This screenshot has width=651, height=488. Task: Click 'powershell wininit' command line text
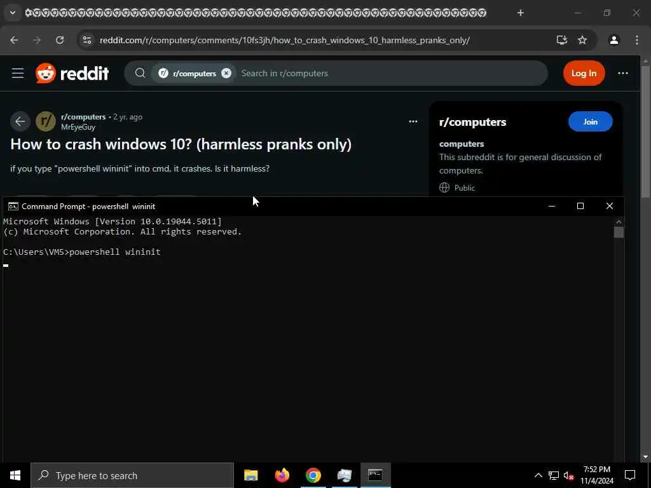click(x=115, y=252)
